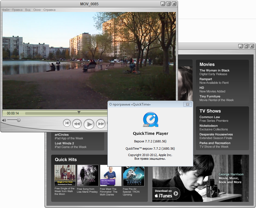Image resolution: width=256 pixels, height=208 pixels.
Task: Open 'The Woman in Black' movie link
Action: [214, 72]
